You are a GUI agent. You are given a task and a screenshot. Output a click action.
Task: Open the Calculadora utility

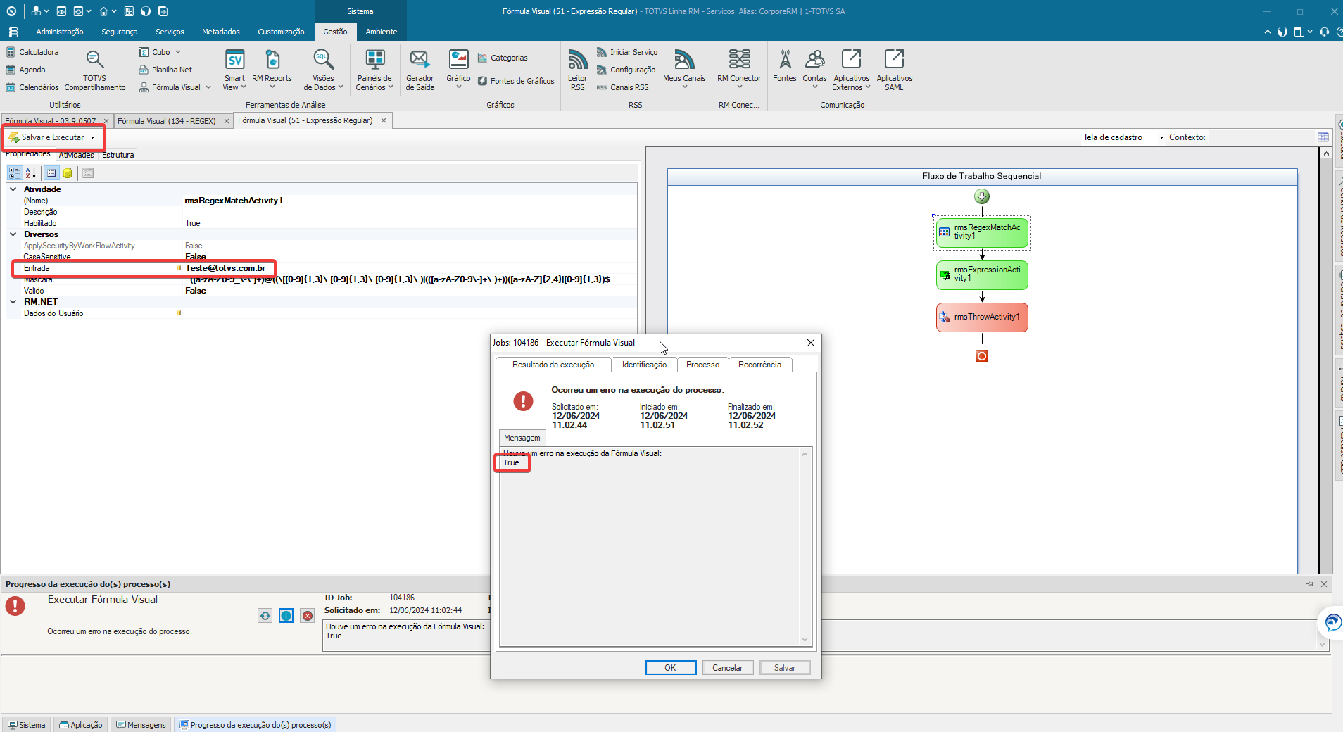pyautogui.click(x=32, y=52)
